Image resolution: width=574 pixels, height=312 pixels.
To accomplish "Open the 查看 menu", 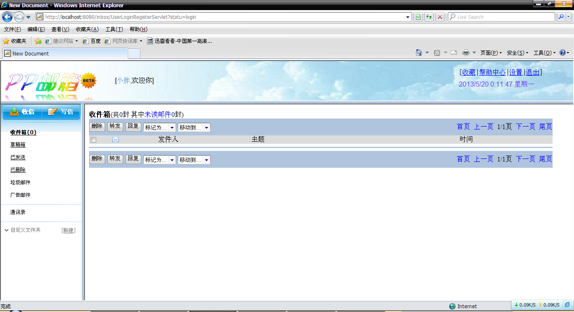I will tap(60, 29).
